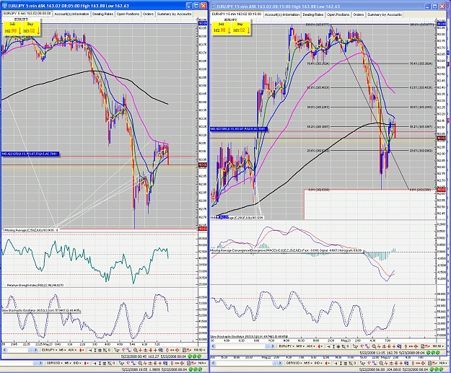The width and height of the screenshot is (451, 373).
Task: Open Summary by Accounts tab in 15 min window
Action: pos(385,14)
